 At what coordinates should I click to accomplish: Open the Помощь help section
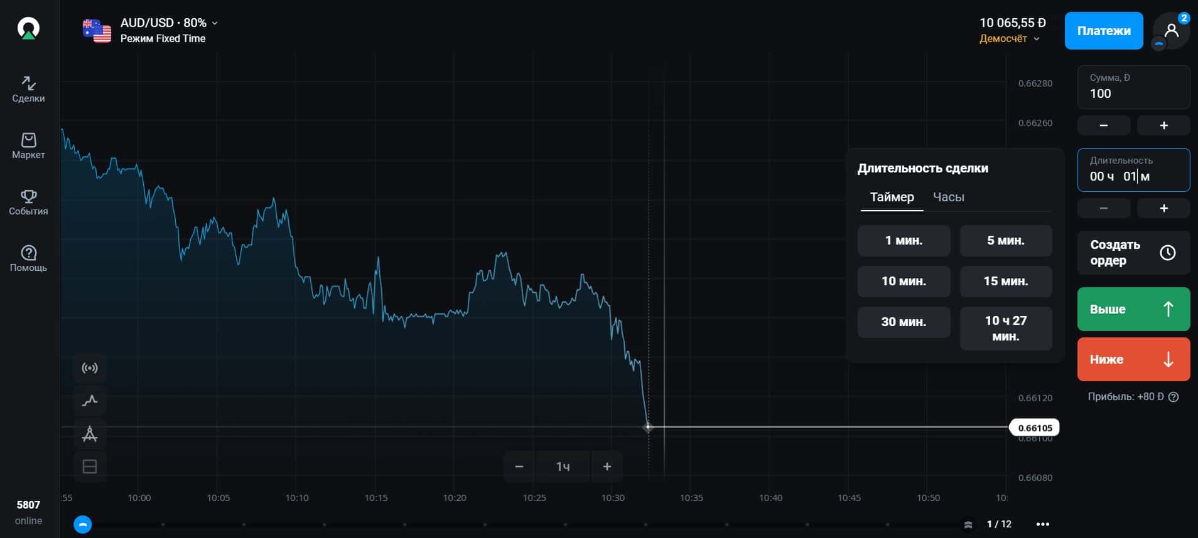(x=28, y=258)
